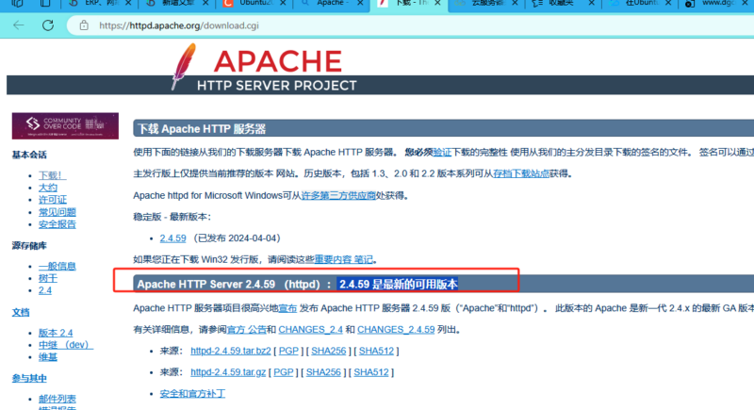
Task: Download httpd-2.4.59.tar.gz
Action: click(227, 372)
